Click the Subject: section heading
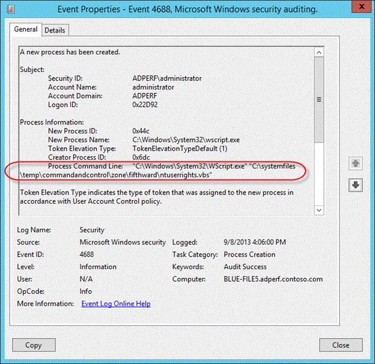The width and height of the screenshot is (375, 364). [32, 70]
